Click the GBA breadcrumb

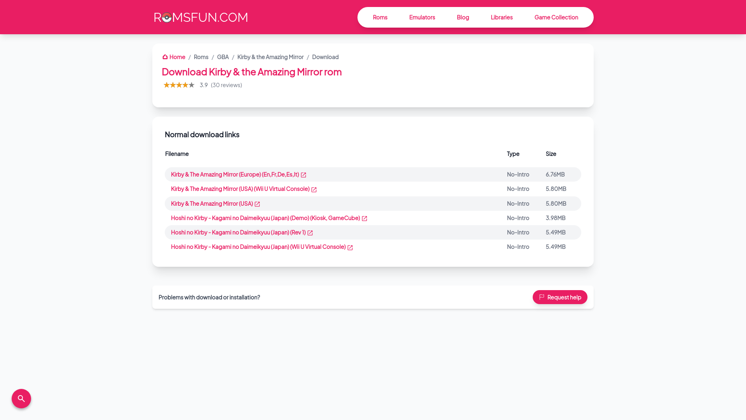223,57
